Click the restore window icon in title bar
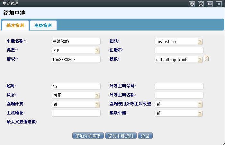Screen dimensions: 225x145 click(210, 4)
